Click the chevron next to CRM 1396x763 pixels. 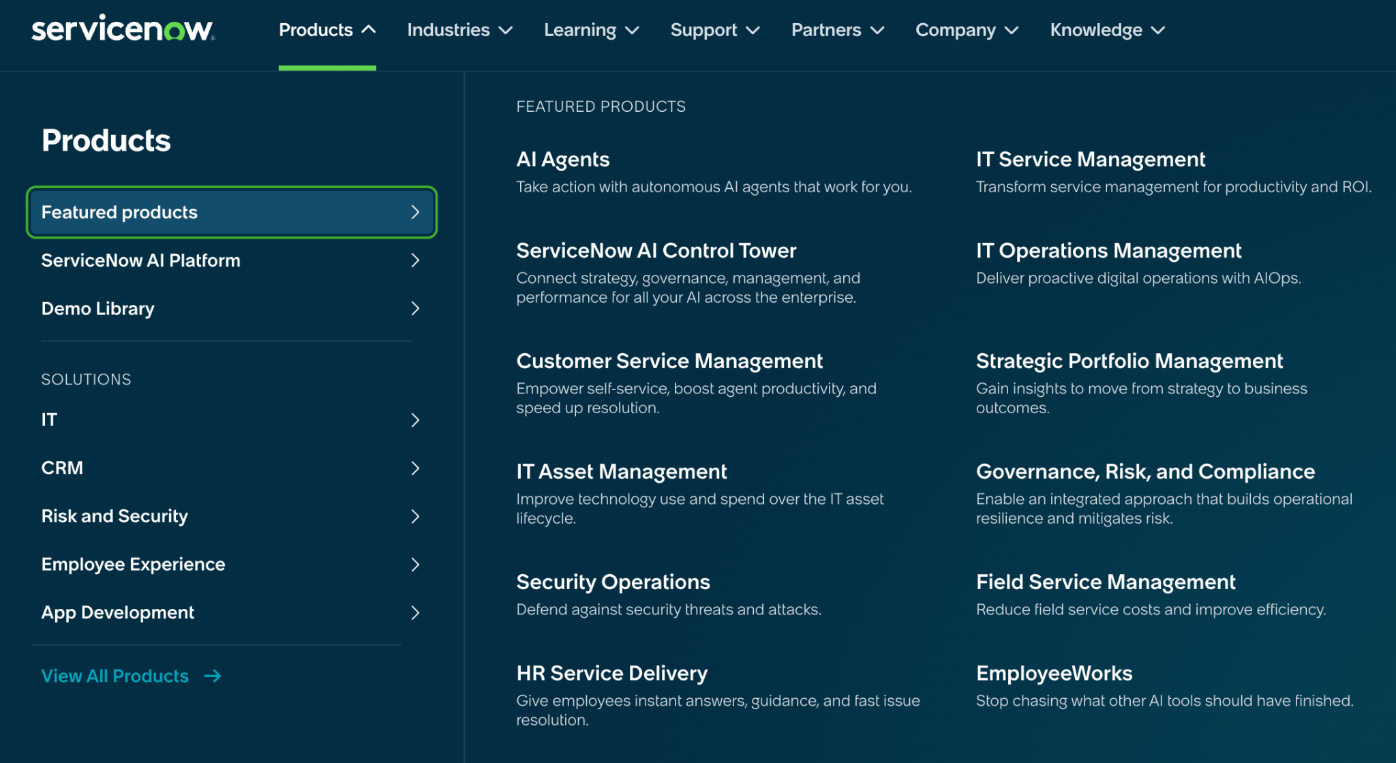point(415,468)
